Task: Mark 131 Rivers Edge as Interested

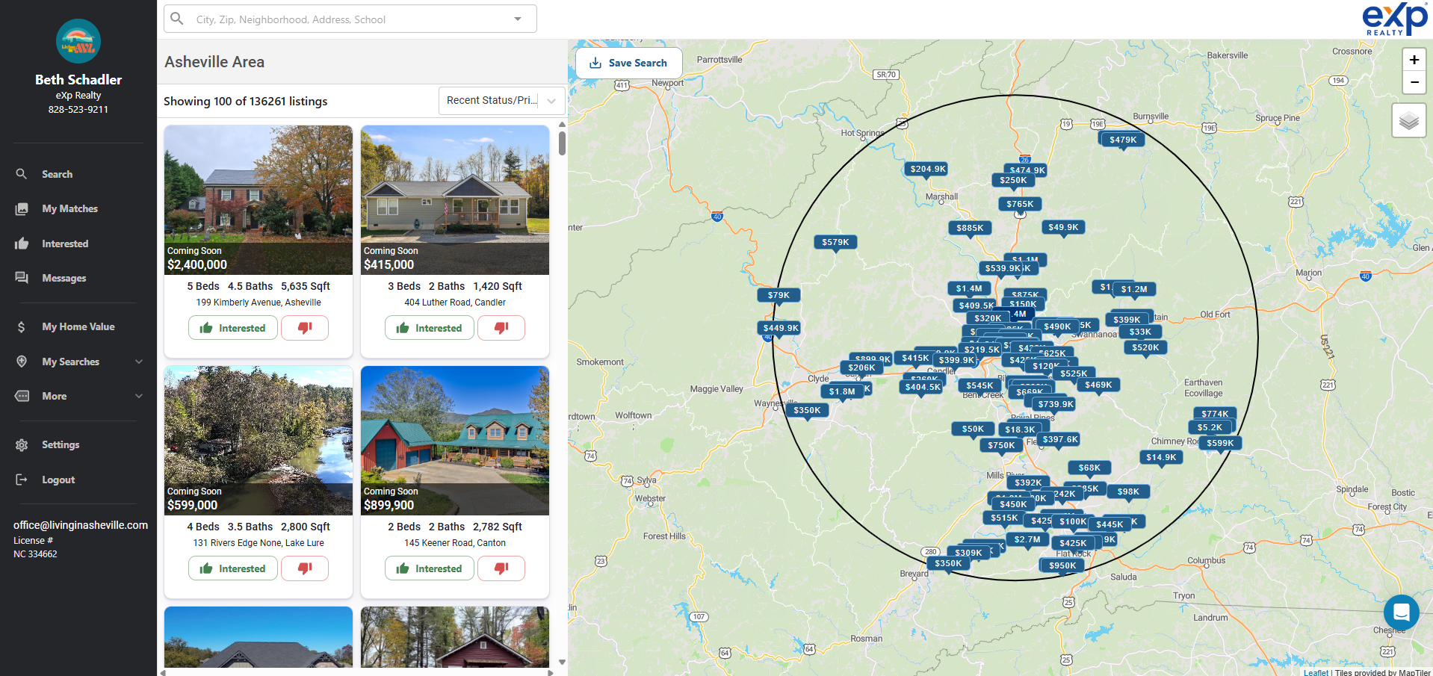Action: pyautogui.click(x=233, y=568)
